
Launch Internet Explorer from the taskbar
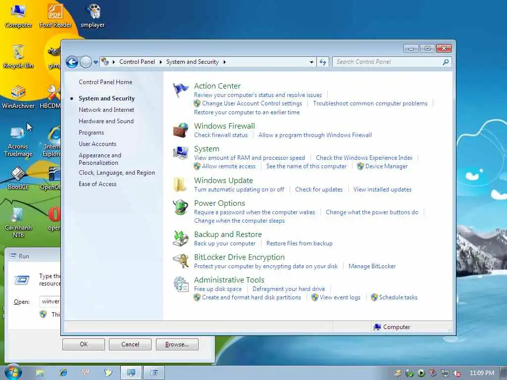63,373
